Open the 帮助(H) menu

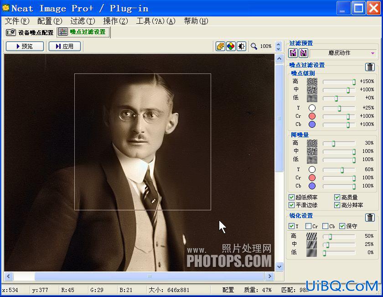(x=196, y=21)
